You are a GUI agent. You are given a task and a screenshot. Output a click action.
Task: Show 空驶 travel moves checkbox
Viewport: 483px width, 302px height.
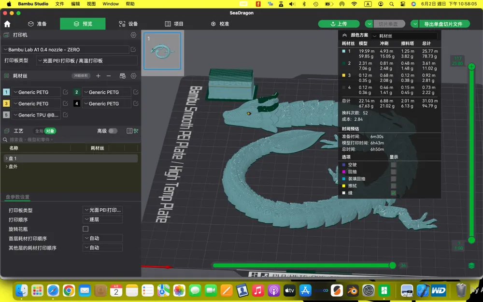click(393, 165)
